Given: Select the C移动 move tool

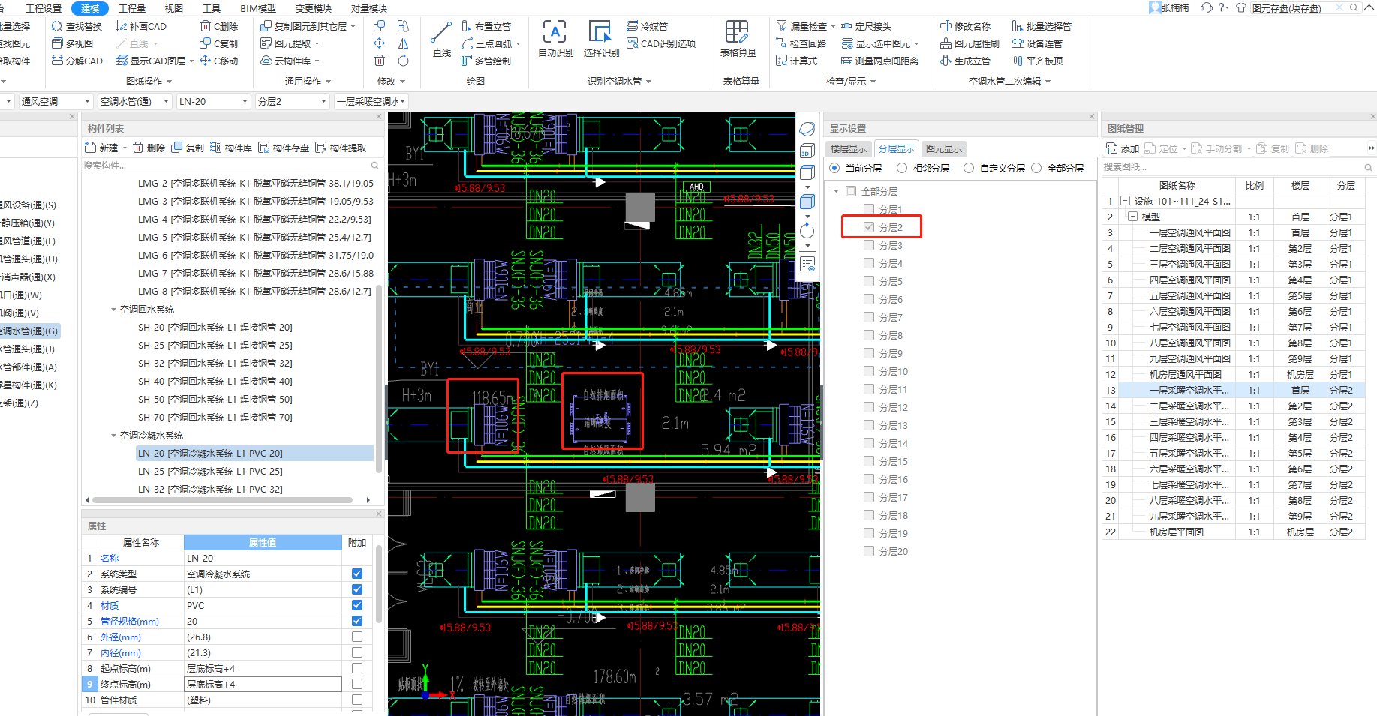Looking at the screenshot, I should pyautogui.click(x=219, y=61).
